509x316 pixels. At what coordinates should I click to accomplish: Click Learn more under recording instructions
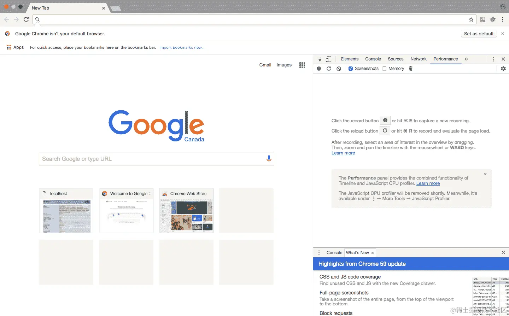click(x=343, y=153)
